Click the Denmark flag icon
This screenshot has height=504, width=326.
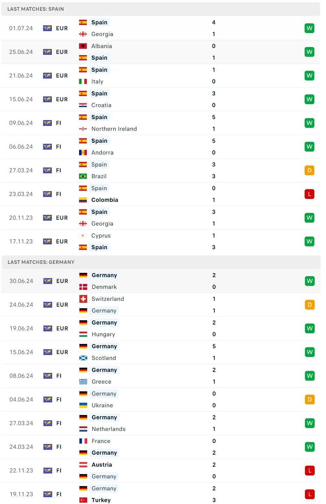[x=83, y=287]
